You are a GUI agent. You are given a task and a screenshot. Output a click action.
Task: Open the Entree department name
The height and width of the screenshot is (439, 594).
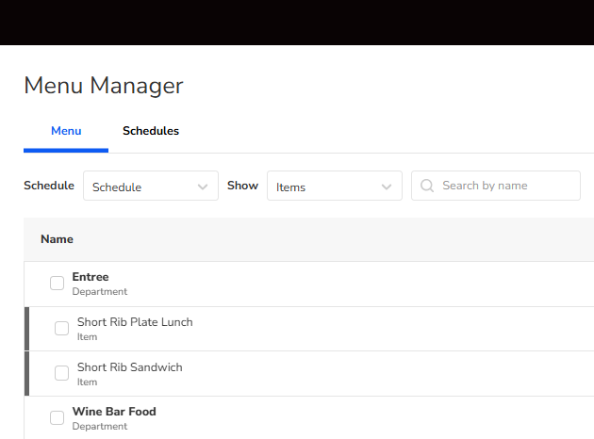click(91, 277)
